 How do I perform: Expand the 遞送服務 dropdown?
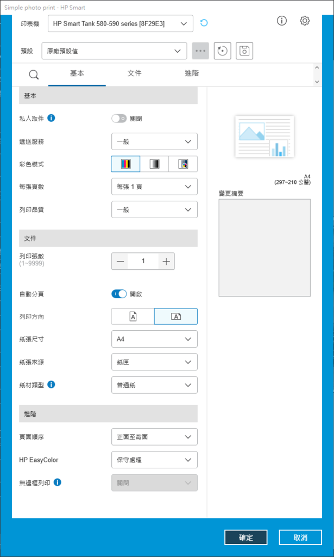coord(154,141)
